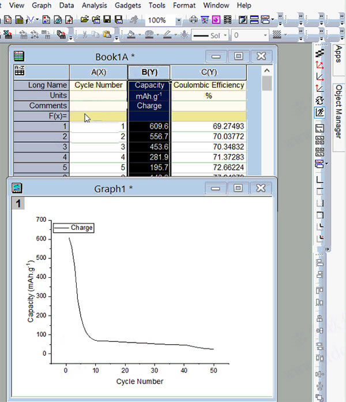Select the A(X) column header
This screenshot has height=402, width=346.
(98, 72)
